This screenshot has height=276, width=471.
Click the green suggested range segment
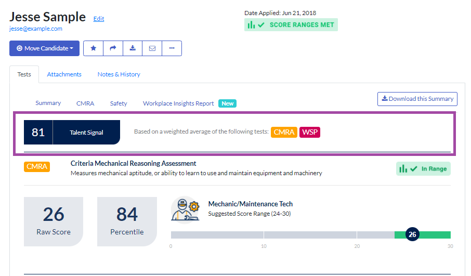423,235
